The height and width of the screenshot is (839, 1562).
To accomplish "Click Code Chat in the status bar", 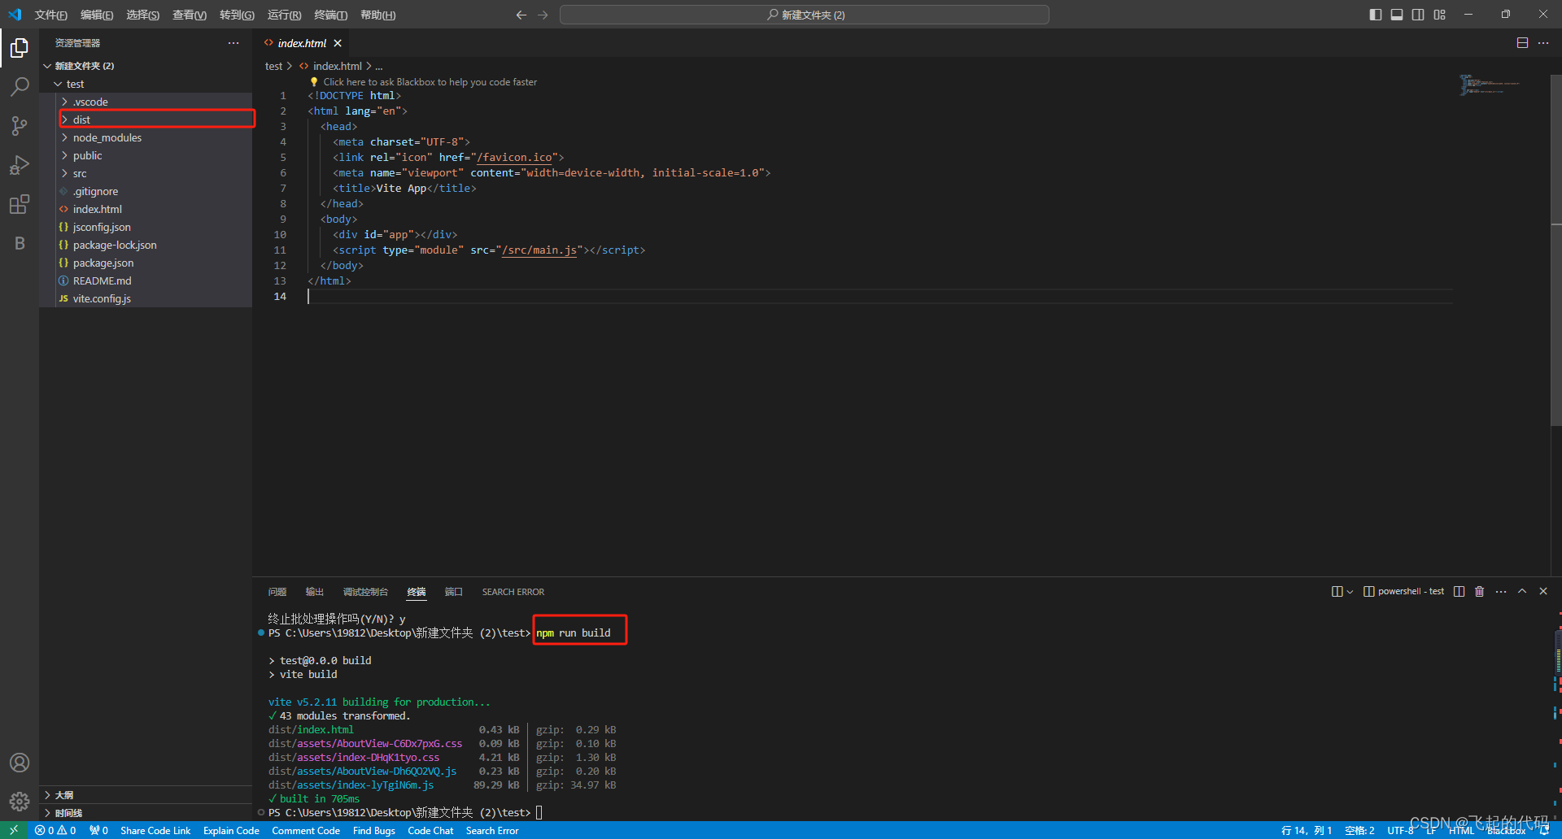I will pyautogui.click(x=430, y=830).
